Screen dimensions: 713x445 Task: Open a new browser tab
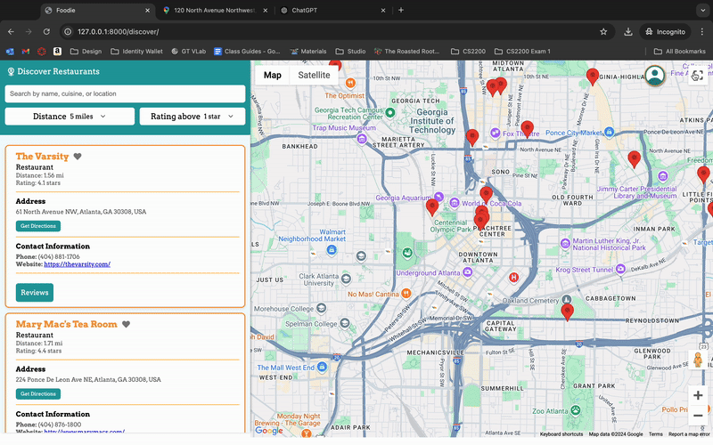tap(400, 10)
